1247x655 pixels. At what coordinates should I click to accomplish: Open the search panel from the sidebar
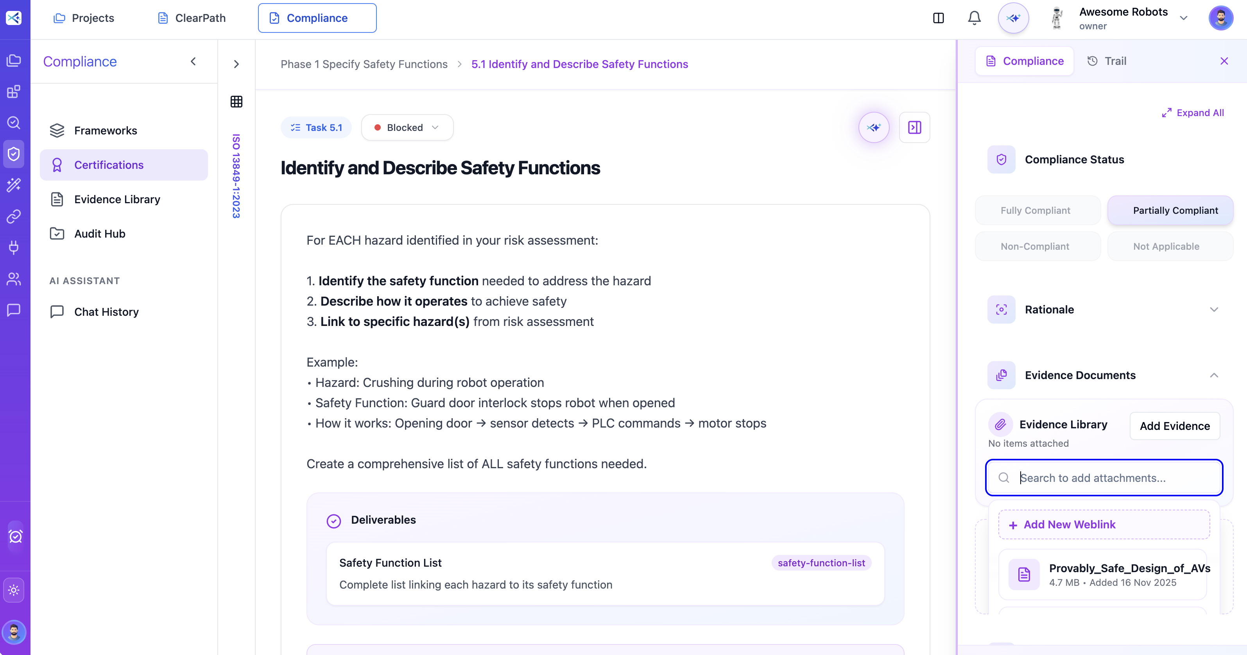pos(14,122)
